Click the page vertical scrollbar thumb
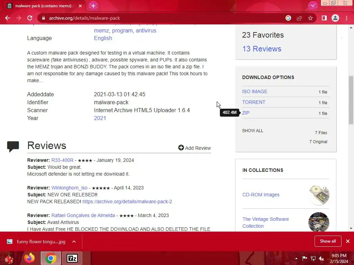The image size is (354, 265). [x=351, y=100]
